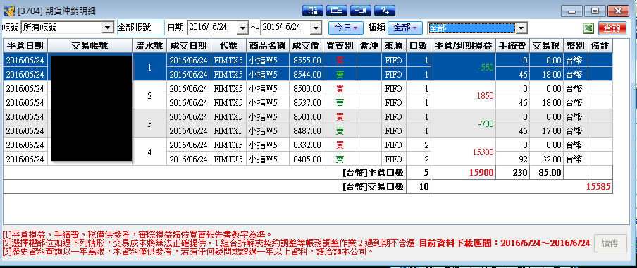Sort by the 買賣別 column header
Screen dimensions: 637x268
[x=340, y=46]
